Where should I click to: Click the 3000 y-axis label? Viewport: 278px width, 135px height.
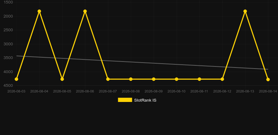click(8, 44)
